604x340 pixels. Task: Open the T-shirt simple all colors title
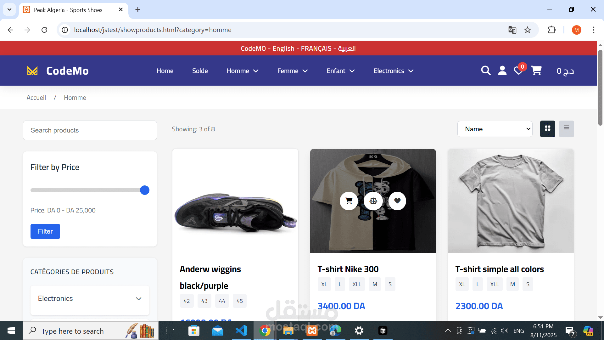pyautogui.click(x=500, y=269)
